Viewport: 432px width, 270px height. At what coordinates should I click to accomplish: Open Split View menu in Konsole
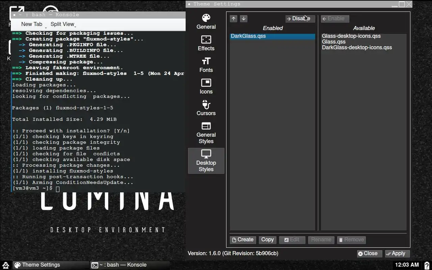(x=62, y=24)
